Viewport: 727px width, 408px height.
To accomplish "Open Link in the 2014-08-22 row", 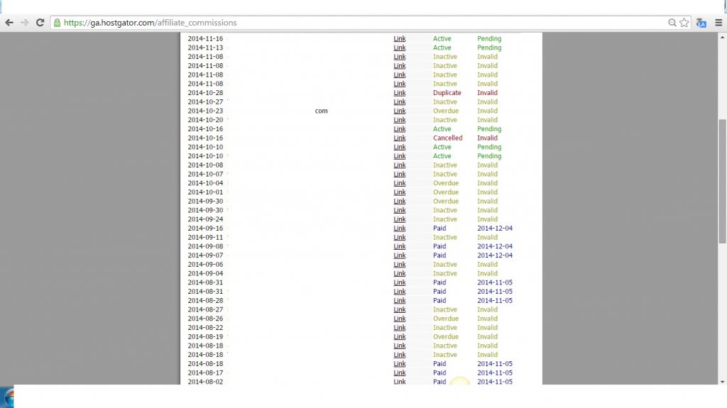I will pos(400,328).
